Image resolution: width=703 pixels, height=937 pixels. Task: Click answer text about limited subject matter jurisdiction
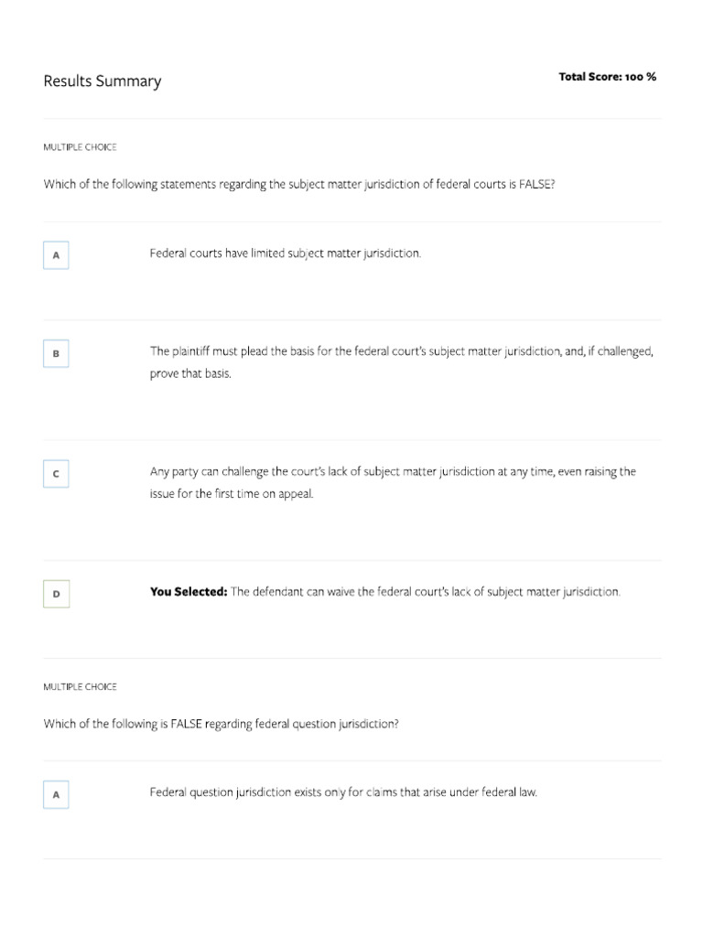[x=286, y=253]
